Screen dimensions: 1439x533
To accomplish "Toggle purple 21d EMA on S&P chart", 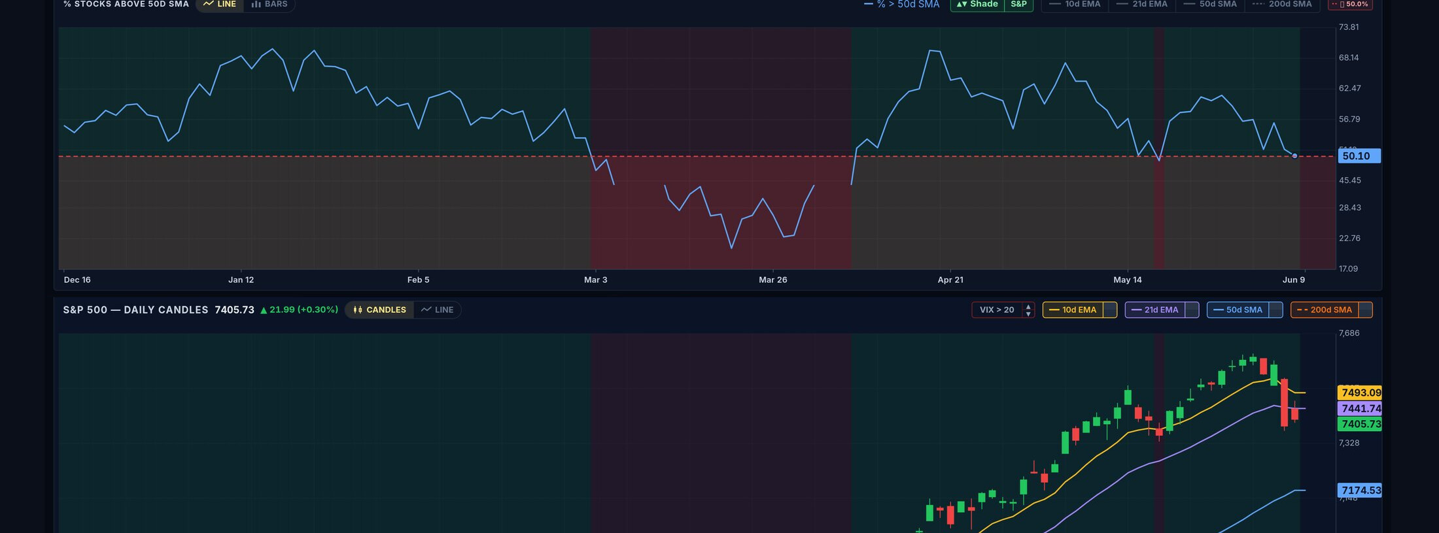I will coord(1155,310).
